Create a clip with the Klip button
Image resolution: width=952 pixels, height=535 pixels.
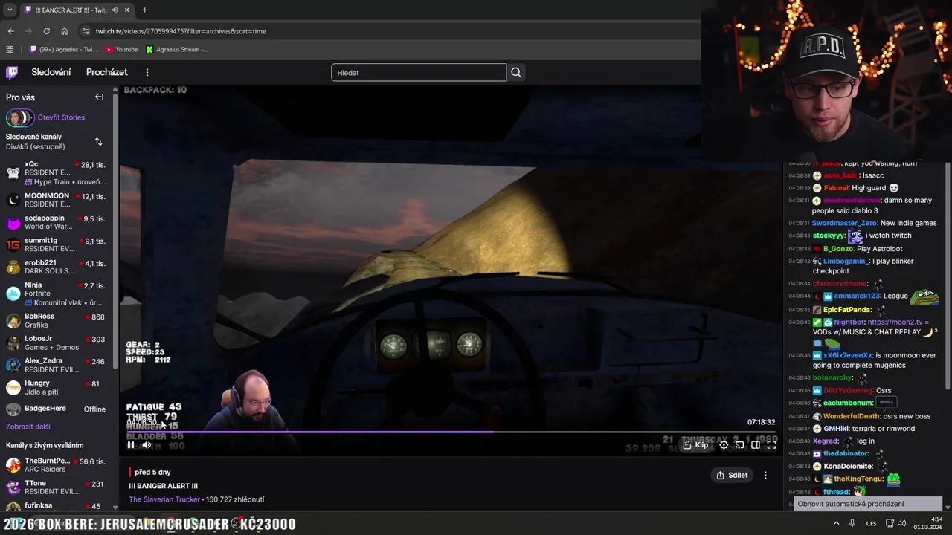[695, 445]
